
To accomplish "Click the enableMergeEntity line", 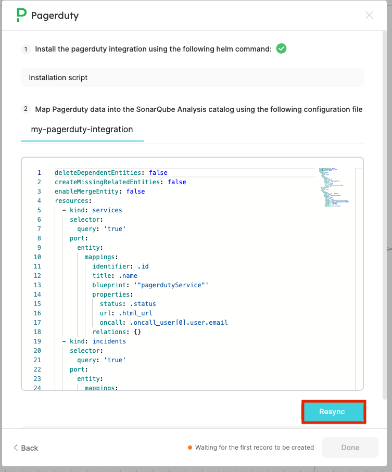I will tap(99, 191).
